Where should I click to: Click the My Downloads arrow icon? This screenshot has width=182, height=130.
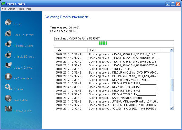(8, 76)
